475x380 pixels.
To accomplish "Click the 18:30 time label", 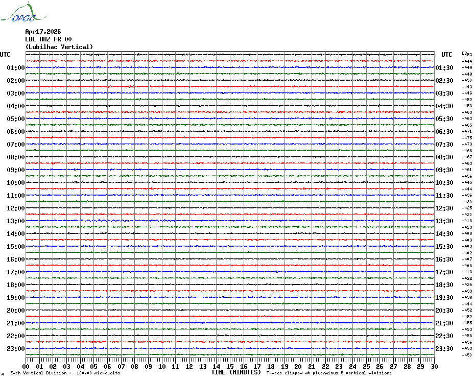I will click(444, 285).
